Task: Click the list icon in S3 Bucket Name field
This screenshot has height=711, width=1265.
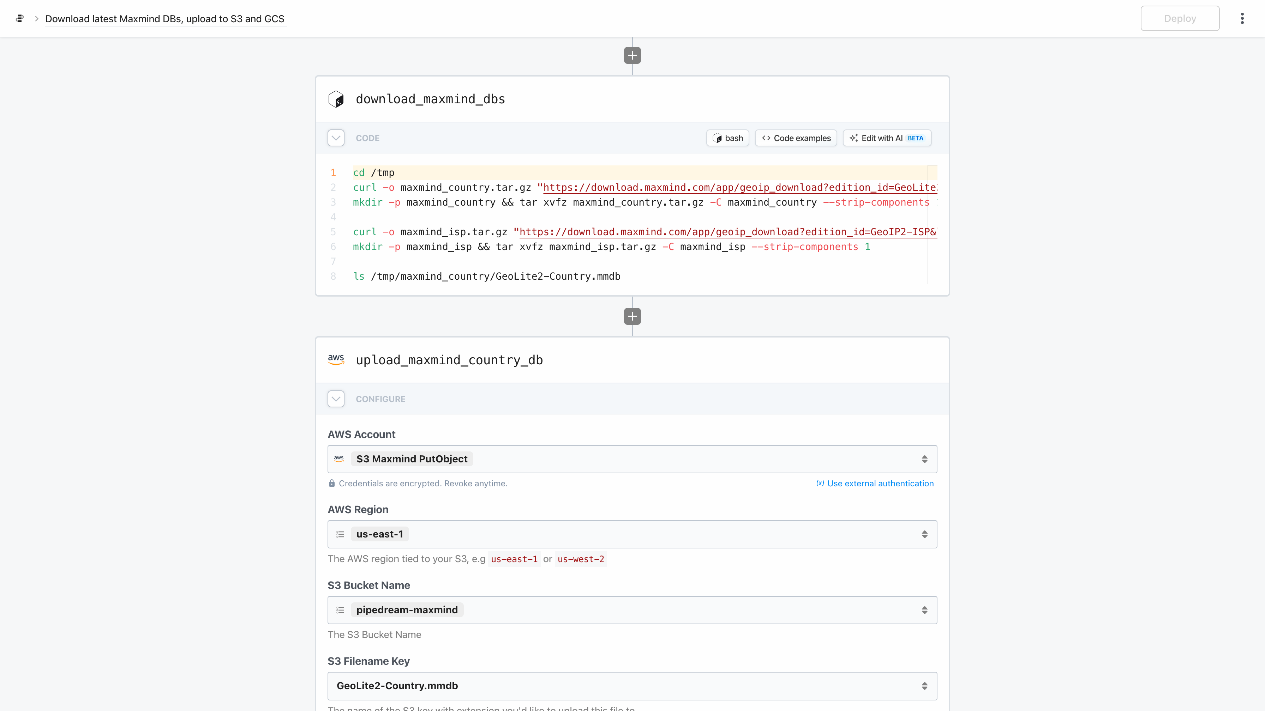Action: point(340,610)
